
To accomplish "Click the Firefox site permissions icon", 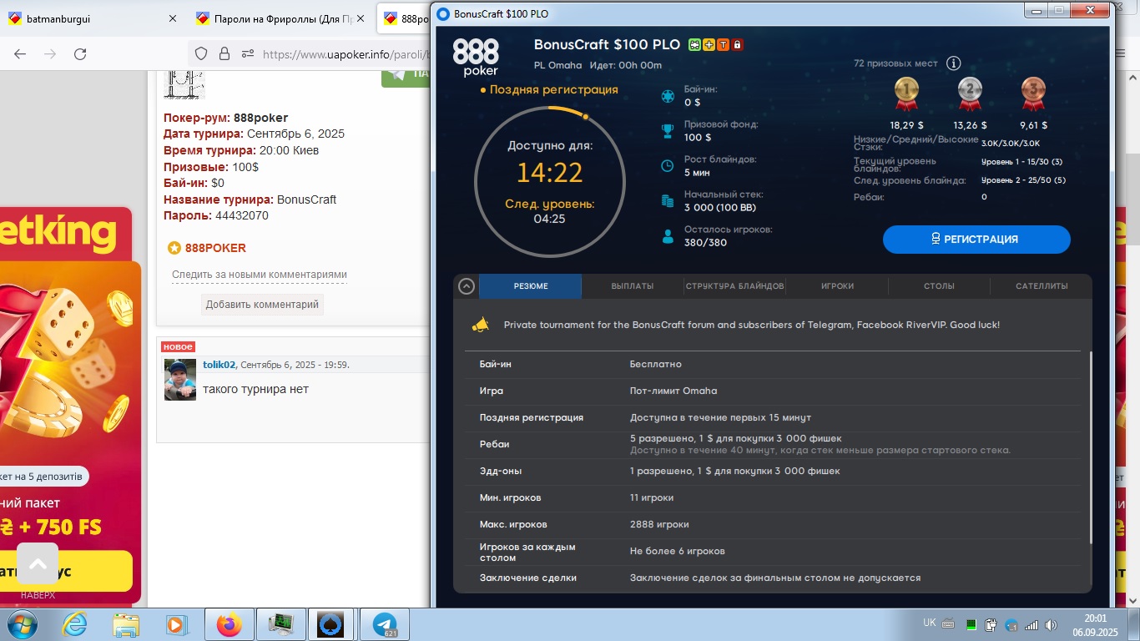I will [247, 53].
